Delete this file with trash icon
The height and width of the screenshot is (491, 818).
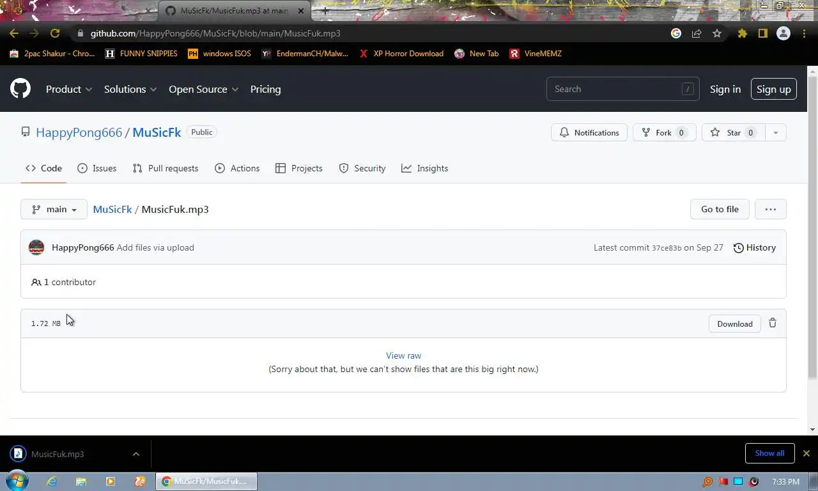(773, 323)
